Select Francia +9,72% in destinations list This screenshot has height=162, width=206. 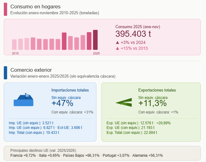23,155
